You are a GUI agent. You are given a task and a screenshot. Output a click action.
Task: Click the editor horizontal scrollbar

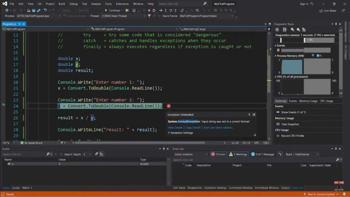pos(139,143)
